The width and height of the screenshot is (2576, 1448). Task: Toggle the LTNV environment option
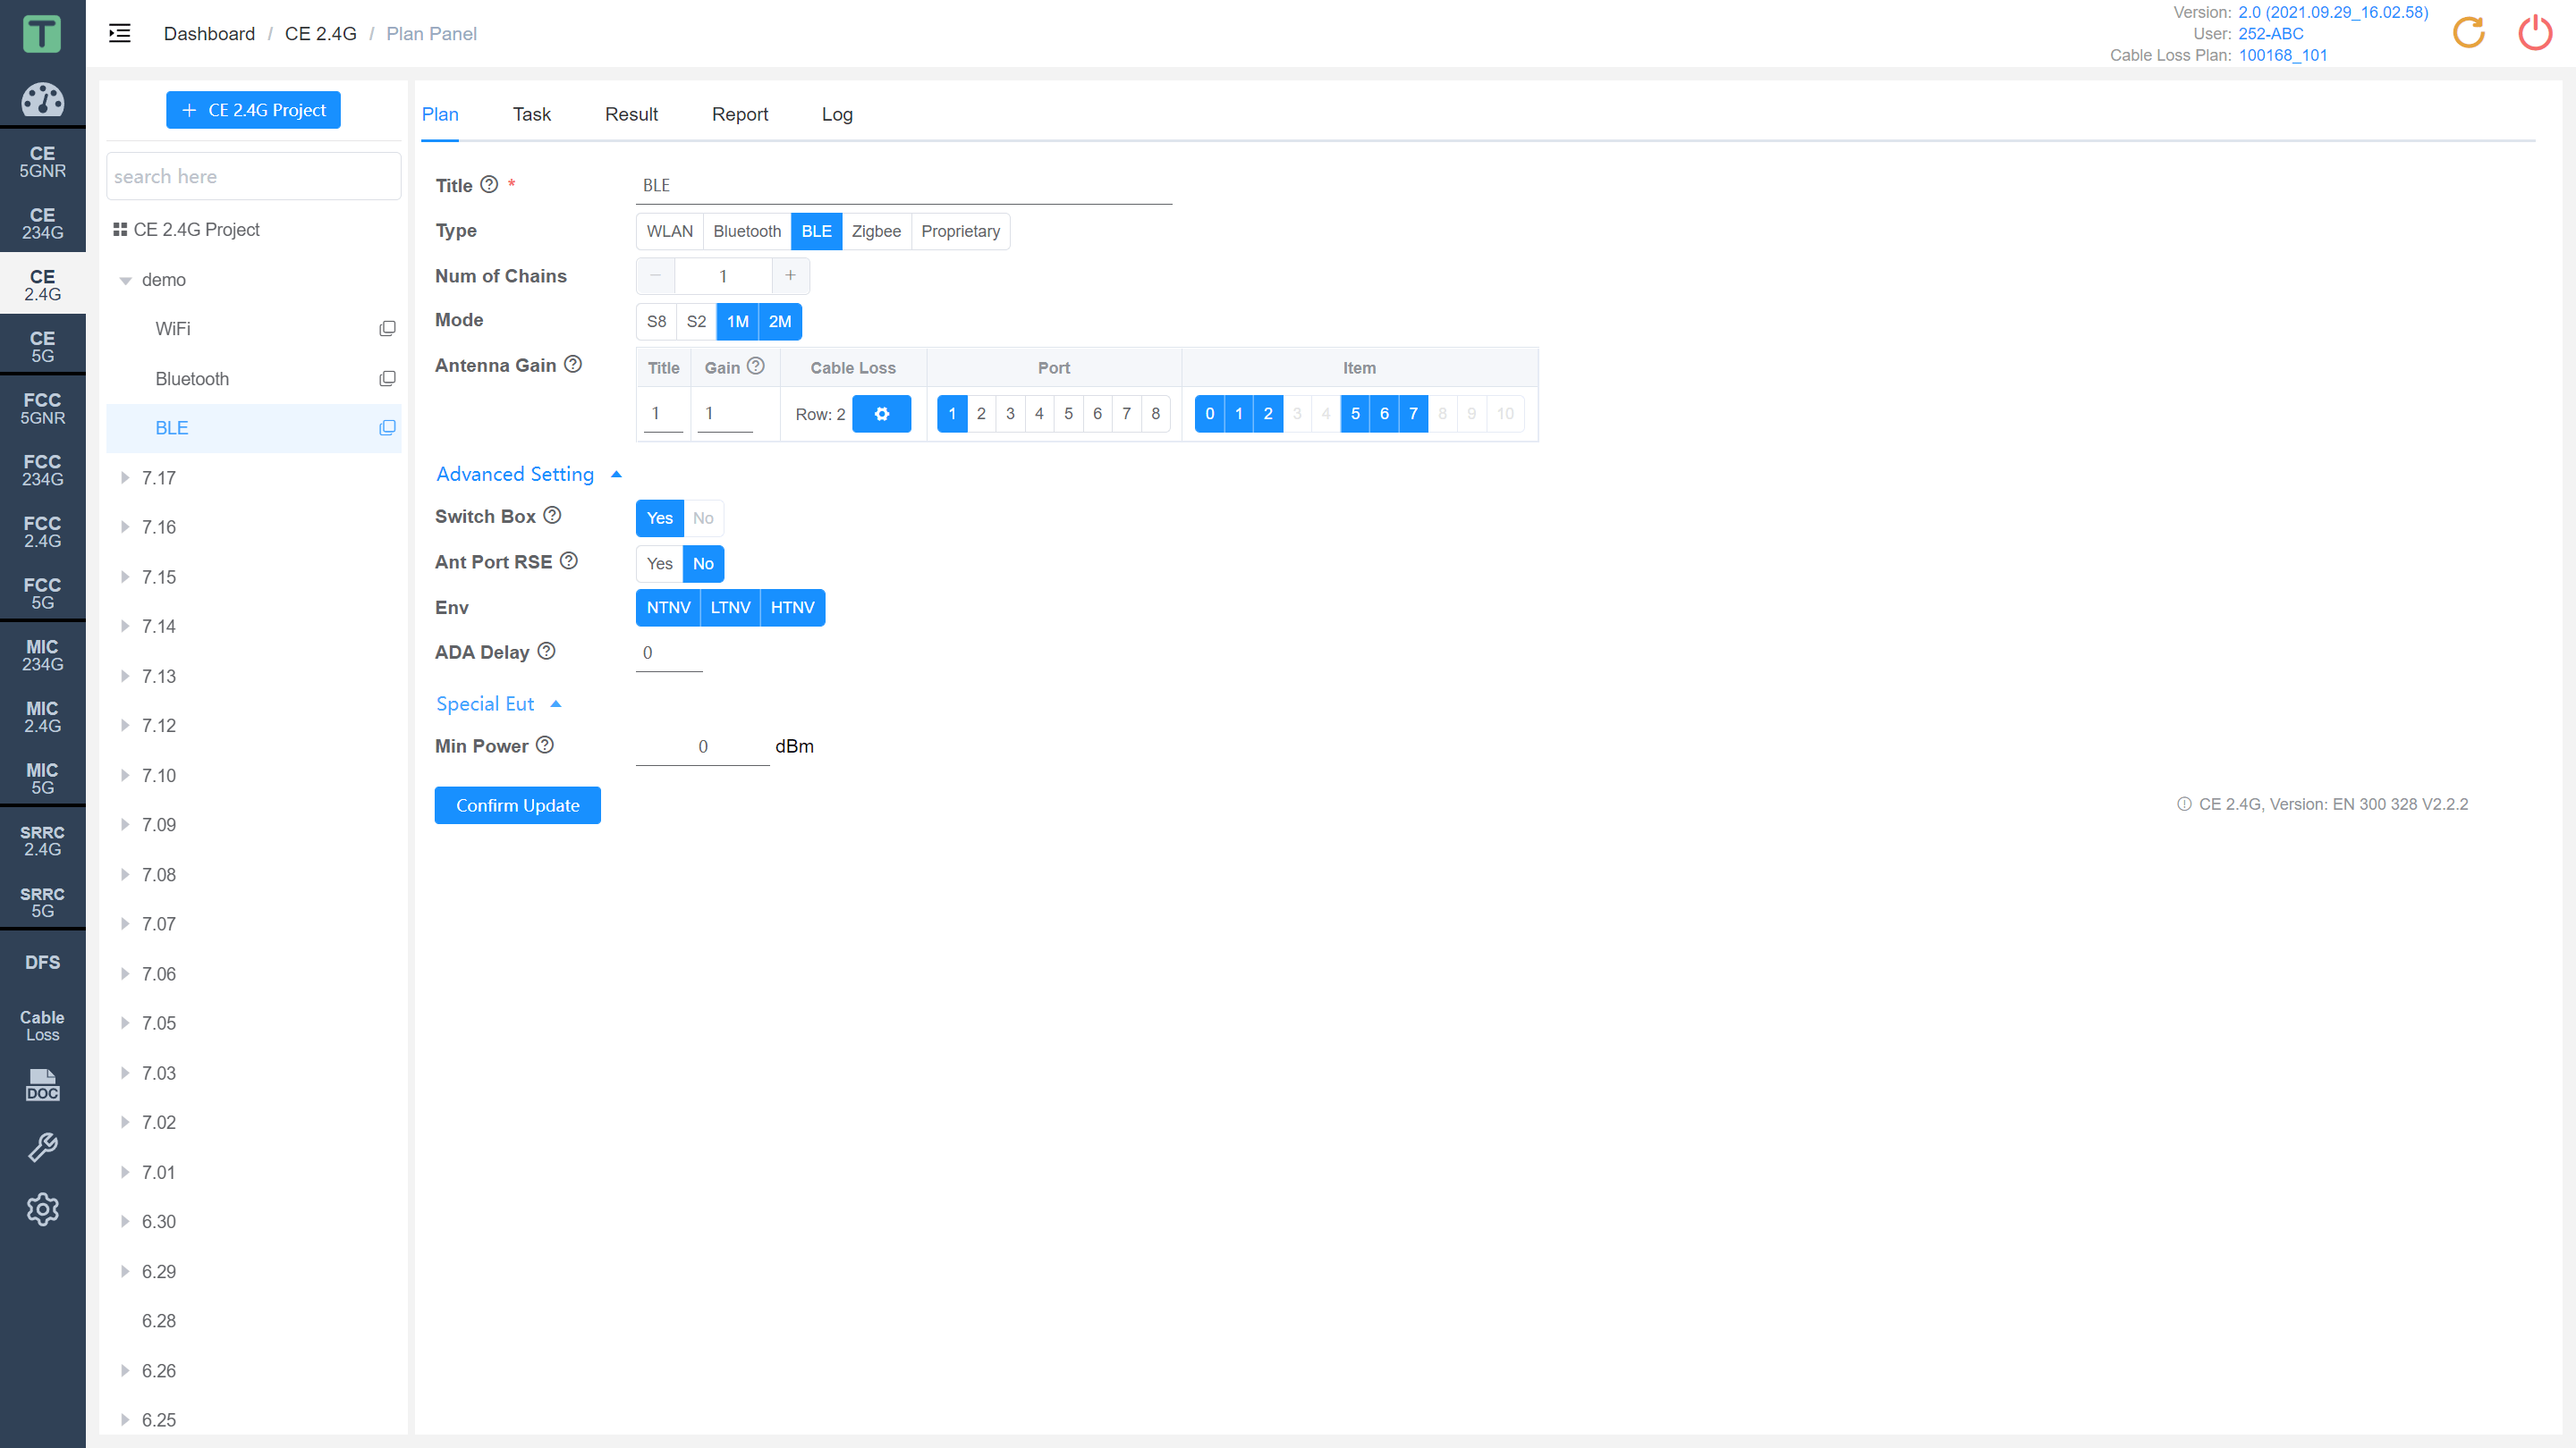click(x=730, y=608)
